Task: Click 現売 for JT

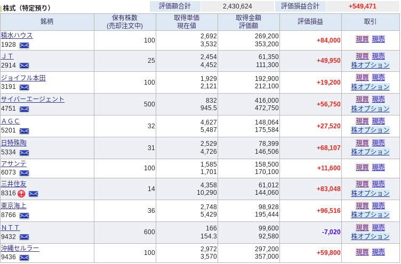Action: (378, 56)
